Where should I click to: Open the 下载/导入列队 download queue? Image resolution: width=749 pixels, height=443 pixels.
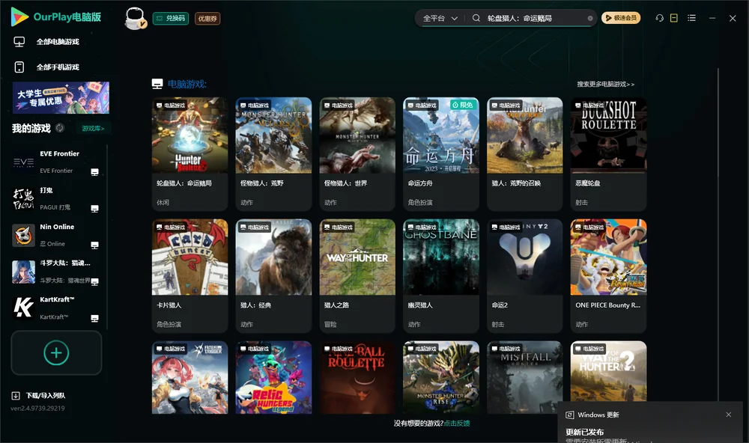click(39, 395)
